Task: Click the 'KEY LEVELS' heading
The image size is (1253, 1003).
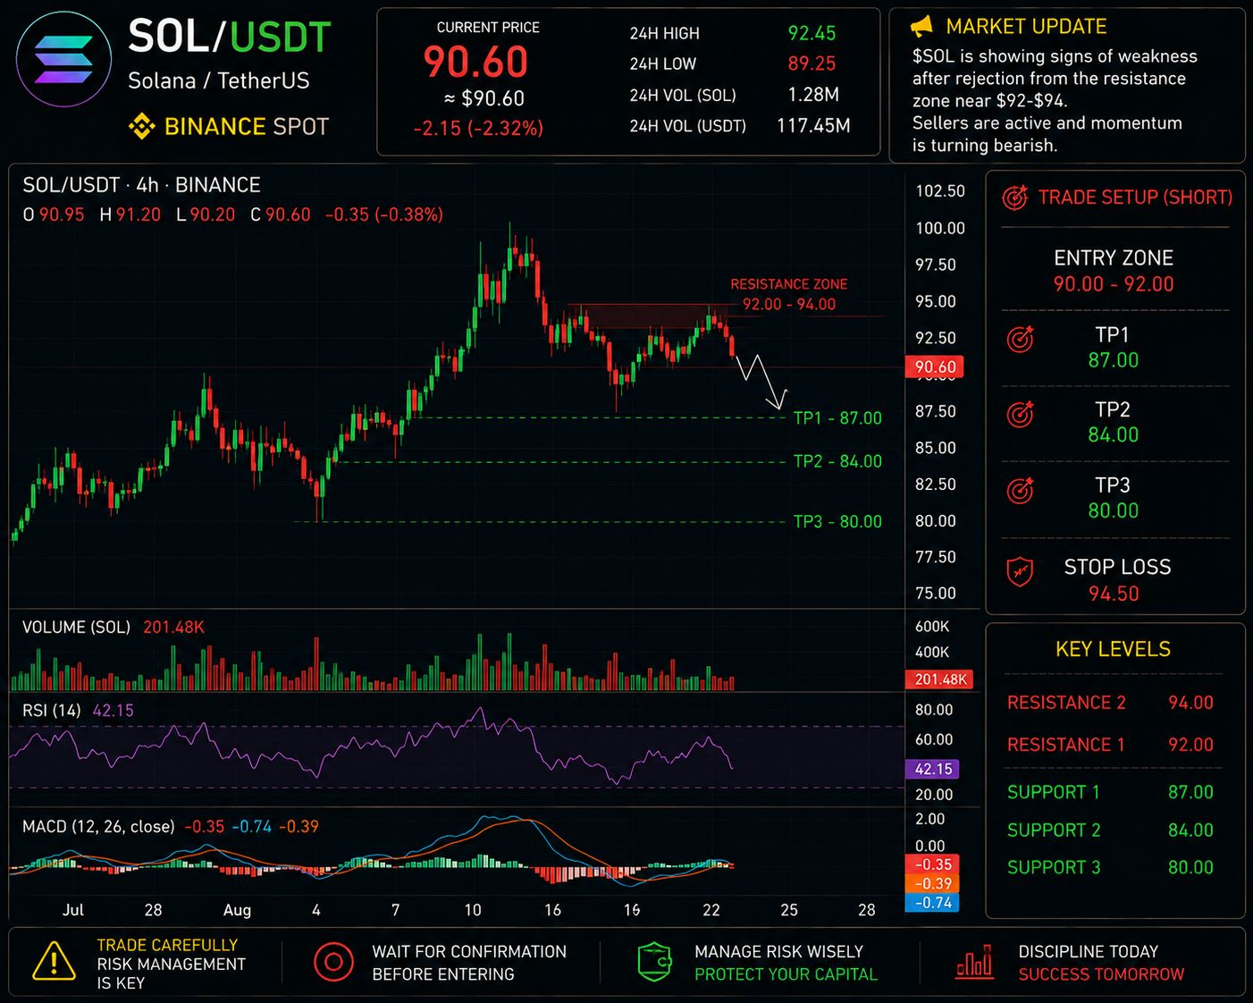Action: click(1114, 649)
